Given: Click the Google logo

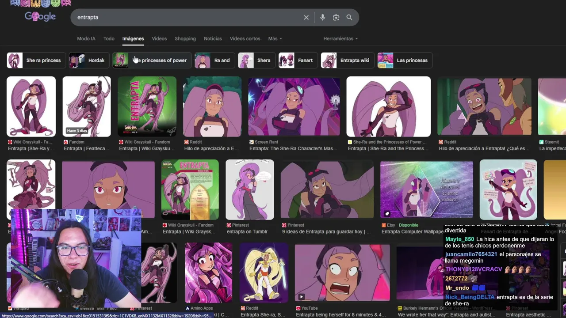Looking at the screenshot, I should coord(40,17).
